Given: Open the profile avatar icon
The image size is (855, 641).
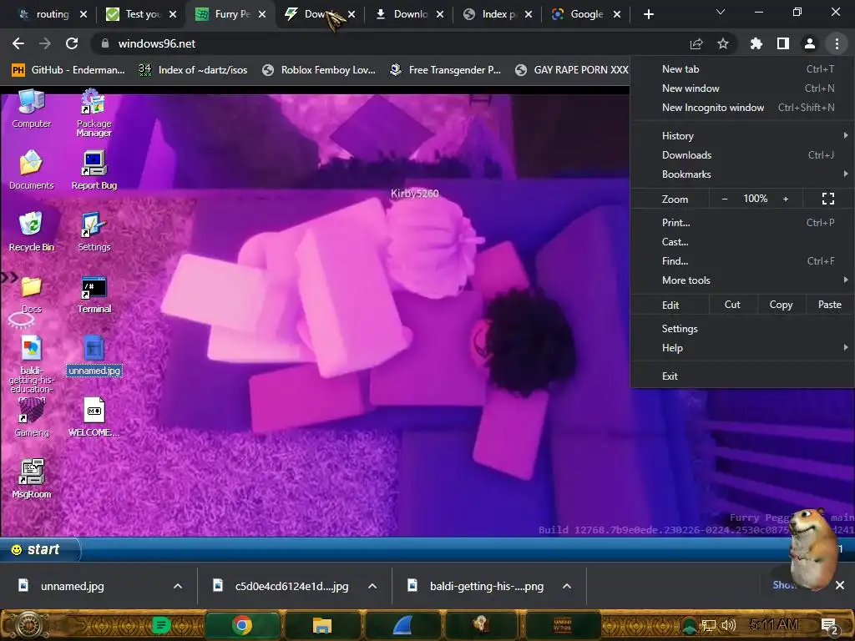Looking at the screenshot, I should point(810,43).
